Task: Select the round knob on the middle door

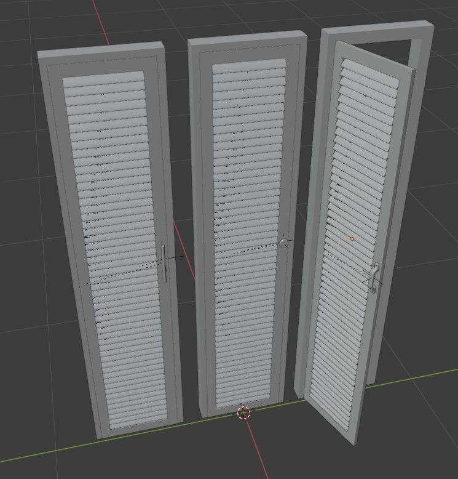Action: pyautogui.click(x=284, y=243)
